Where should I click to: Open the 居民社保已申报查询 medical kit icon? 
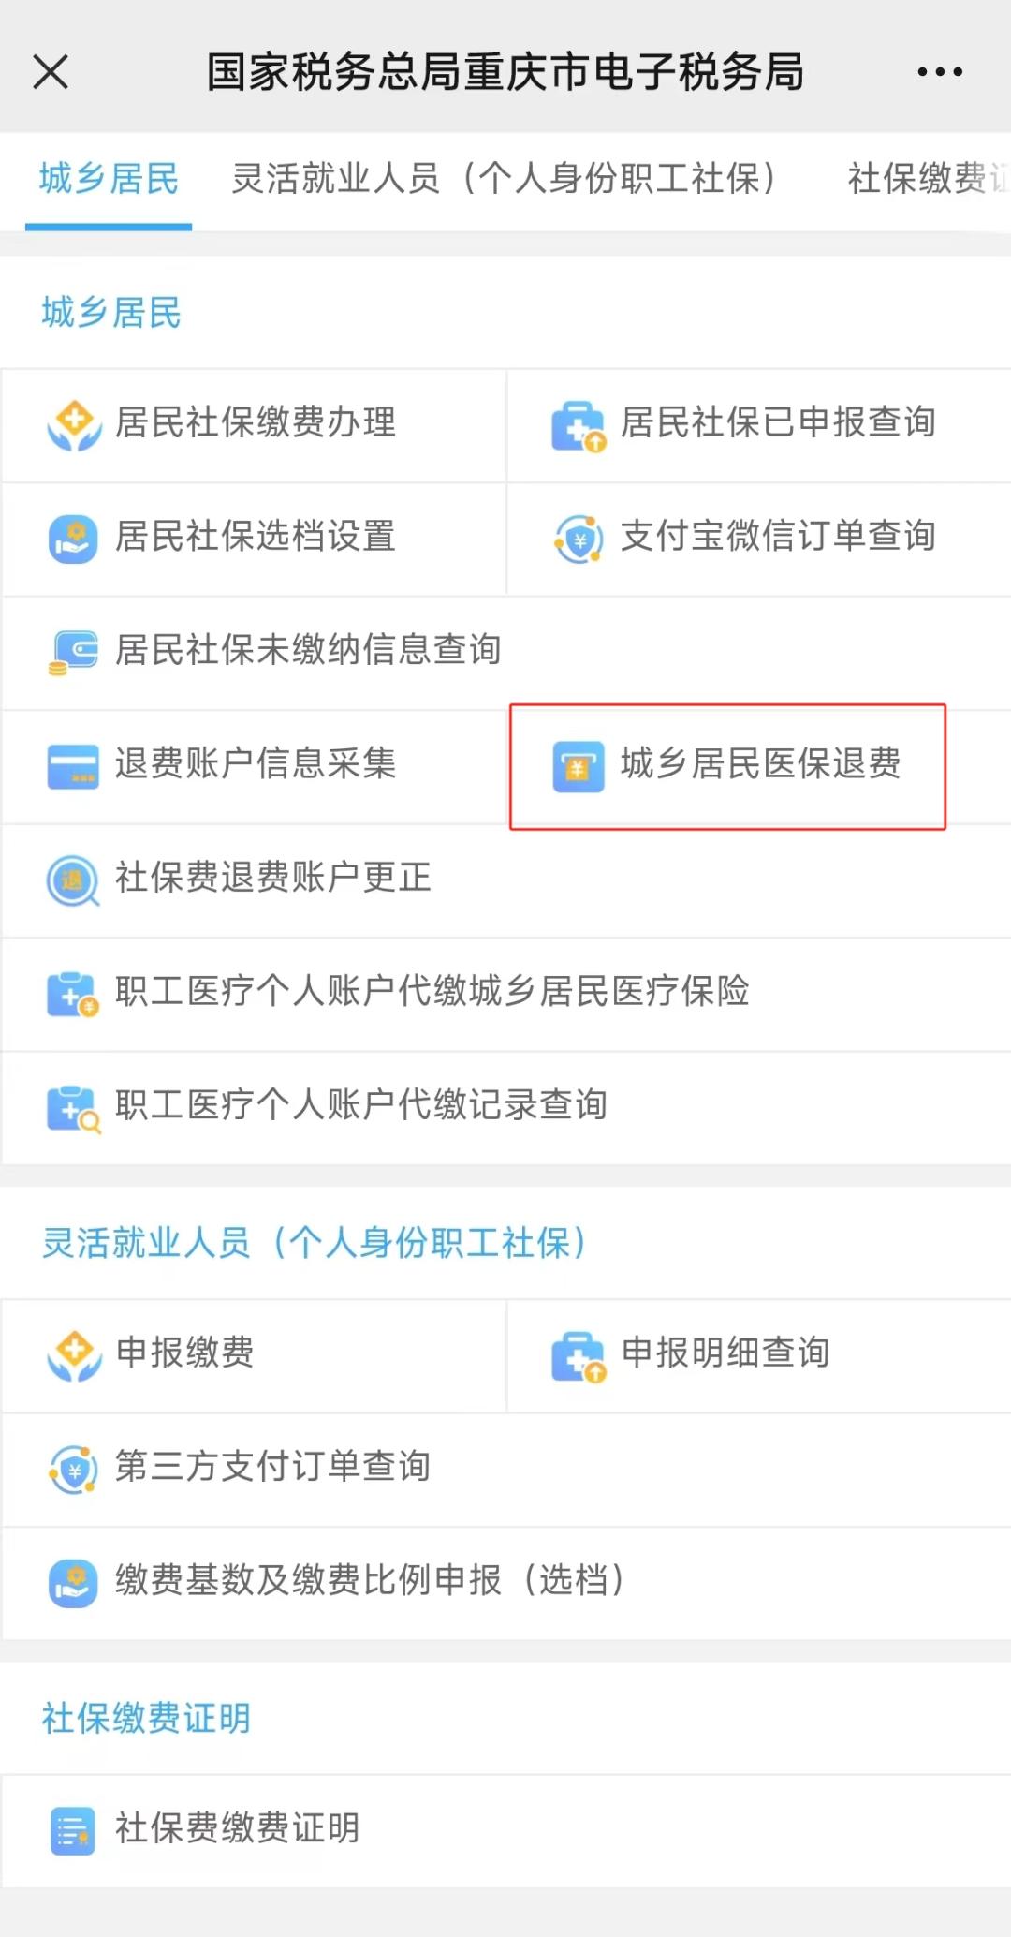tap(579, 426)
